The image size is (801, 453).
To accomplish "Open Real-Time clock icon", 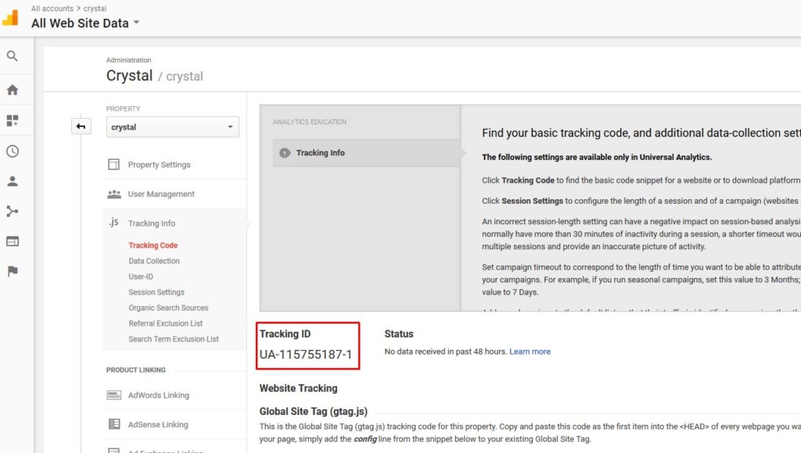I will tap(13, 151).
